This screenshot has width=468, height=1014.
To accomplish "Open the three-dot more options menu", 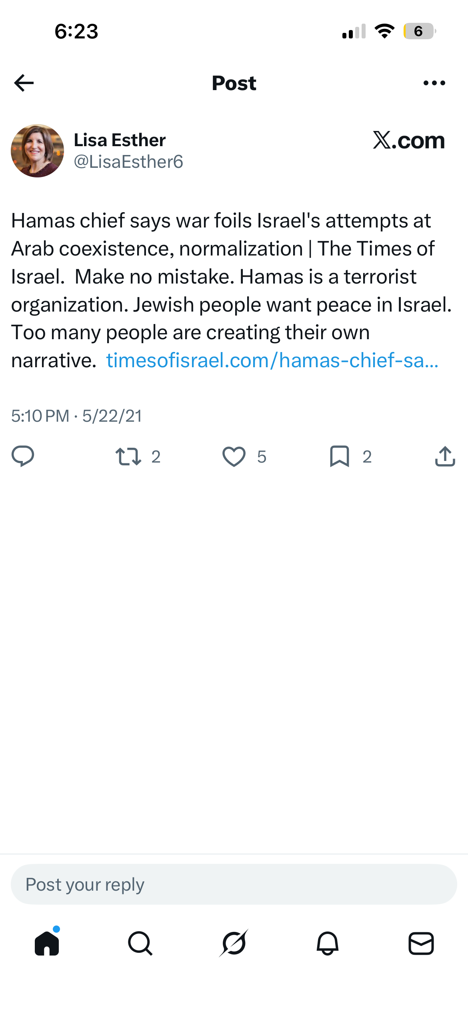I will click(434, 83).
